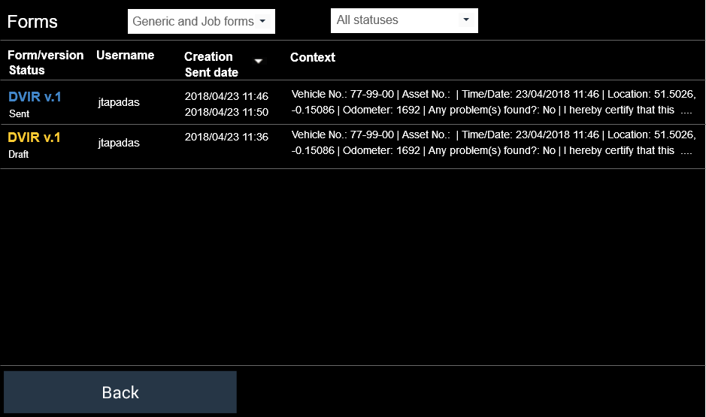Click the Status column header label

tap(27, 71)
